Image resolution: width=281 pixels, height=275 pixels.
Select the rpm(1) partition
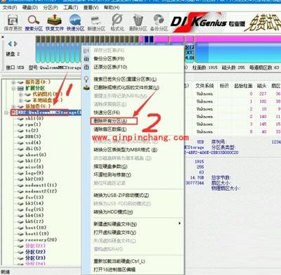coord(33,124)
